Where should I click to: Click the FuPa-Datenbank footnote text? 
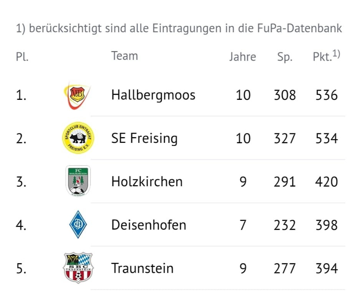click(179, 29)
